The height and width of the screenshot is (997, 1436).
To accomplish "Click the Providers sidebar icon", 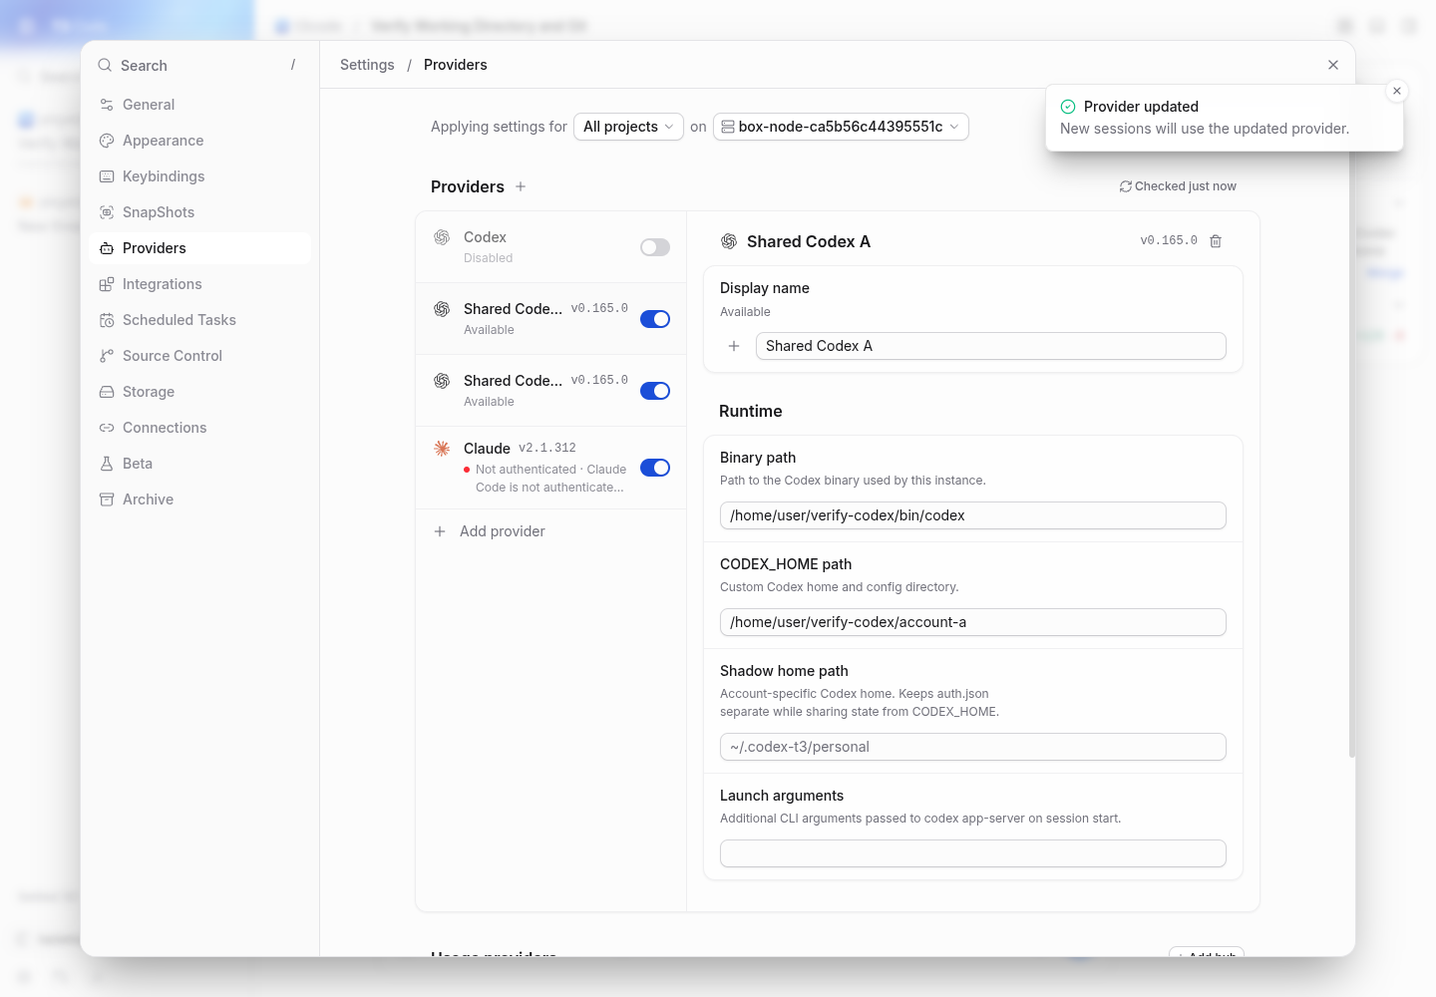I will tap(107, 248).
